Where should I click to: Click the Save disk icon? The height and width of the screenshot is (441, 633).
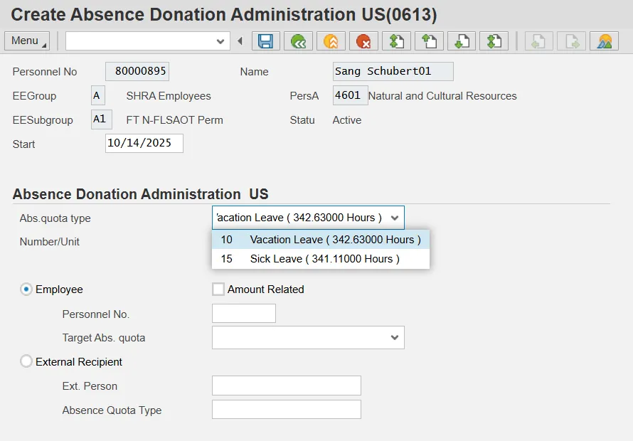coord(265,41)
